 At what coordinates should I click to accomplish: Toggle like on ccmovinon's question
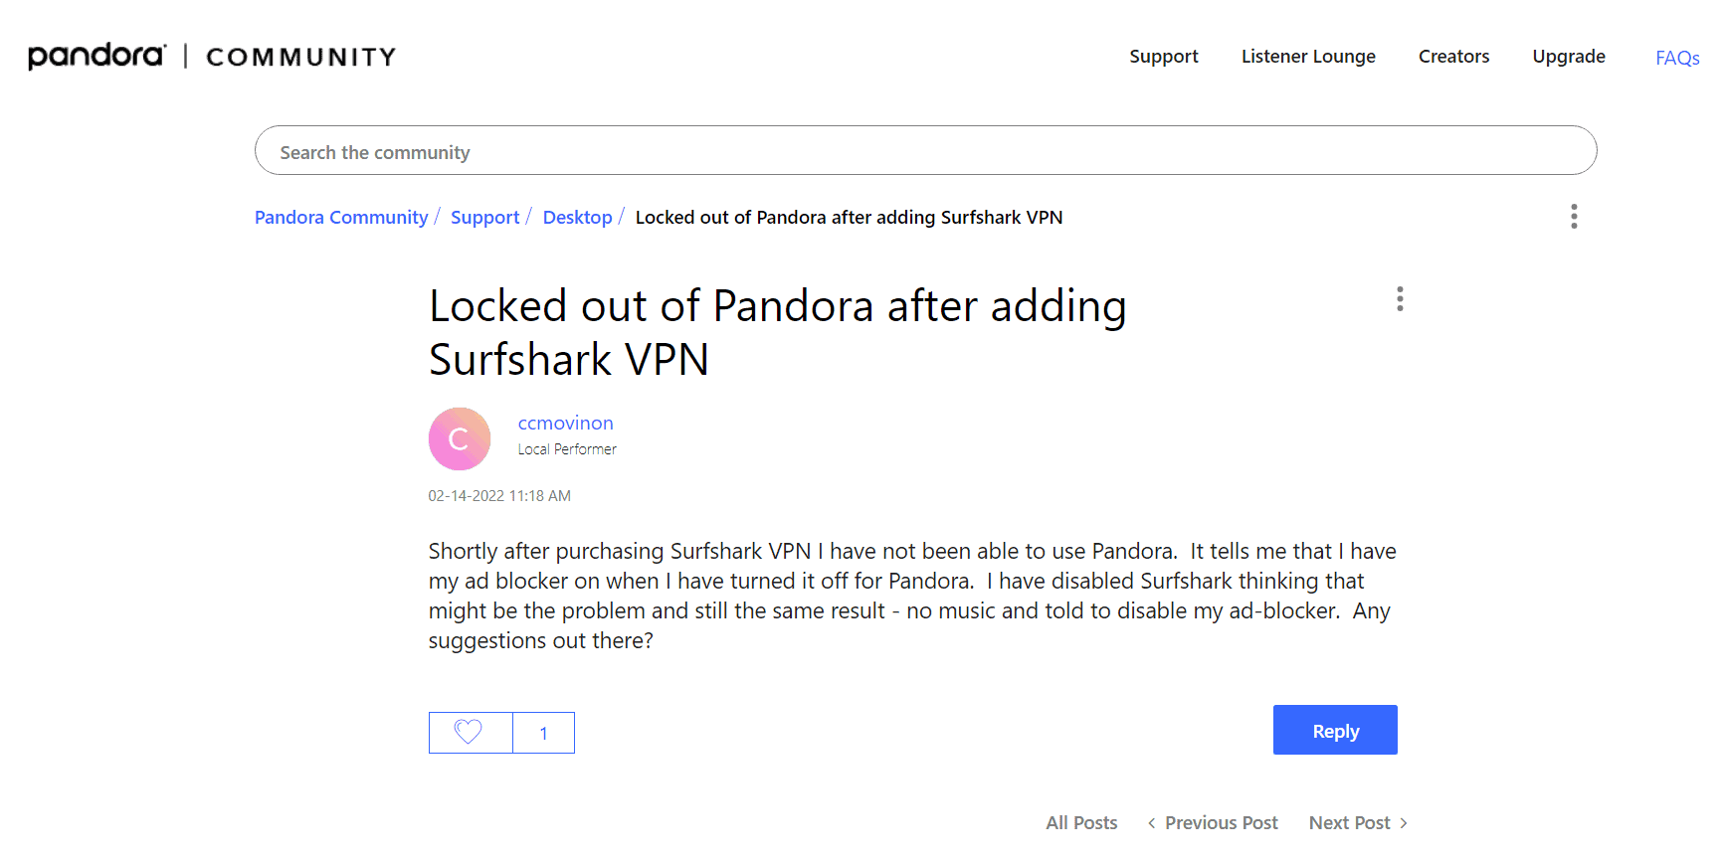coord(470,732)
